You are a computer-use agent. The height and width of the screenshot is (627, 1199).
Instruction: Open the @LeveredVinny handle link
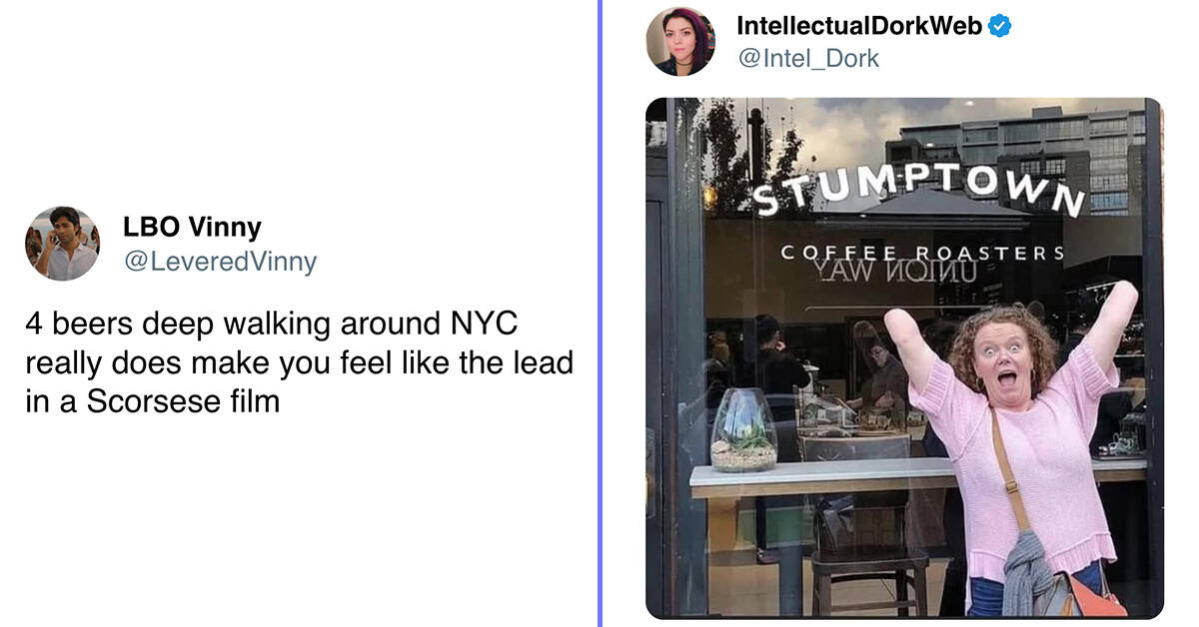pos(220,262)
